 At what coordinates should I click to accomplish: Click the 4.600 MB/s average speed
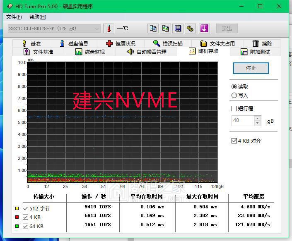[x=255, y=207]
